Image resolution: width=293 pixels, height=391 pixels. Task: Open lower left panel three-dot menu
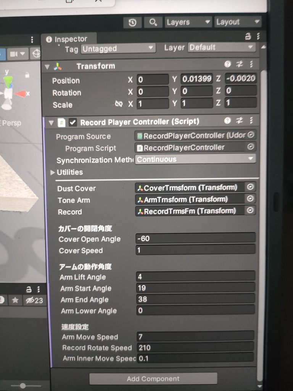(39, 289)
